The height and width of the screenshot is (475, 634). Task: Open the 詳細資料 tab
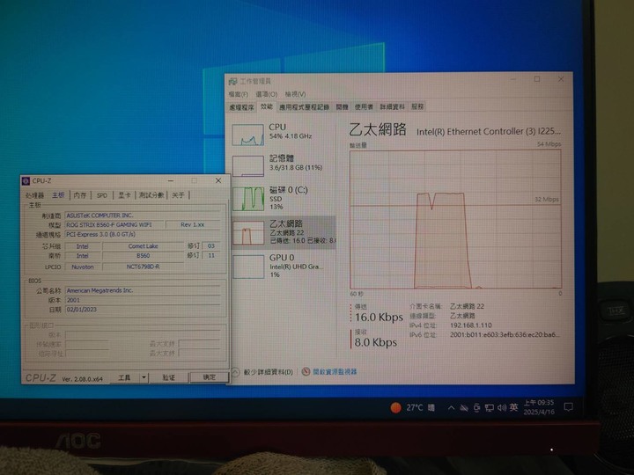click(392, 107)
